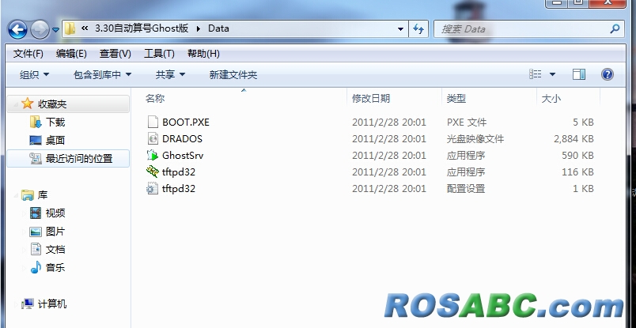The width and height of the screenshot is (636, 328).
Task: Open the 文件(F) menu
Action: (x=28, y=54)
